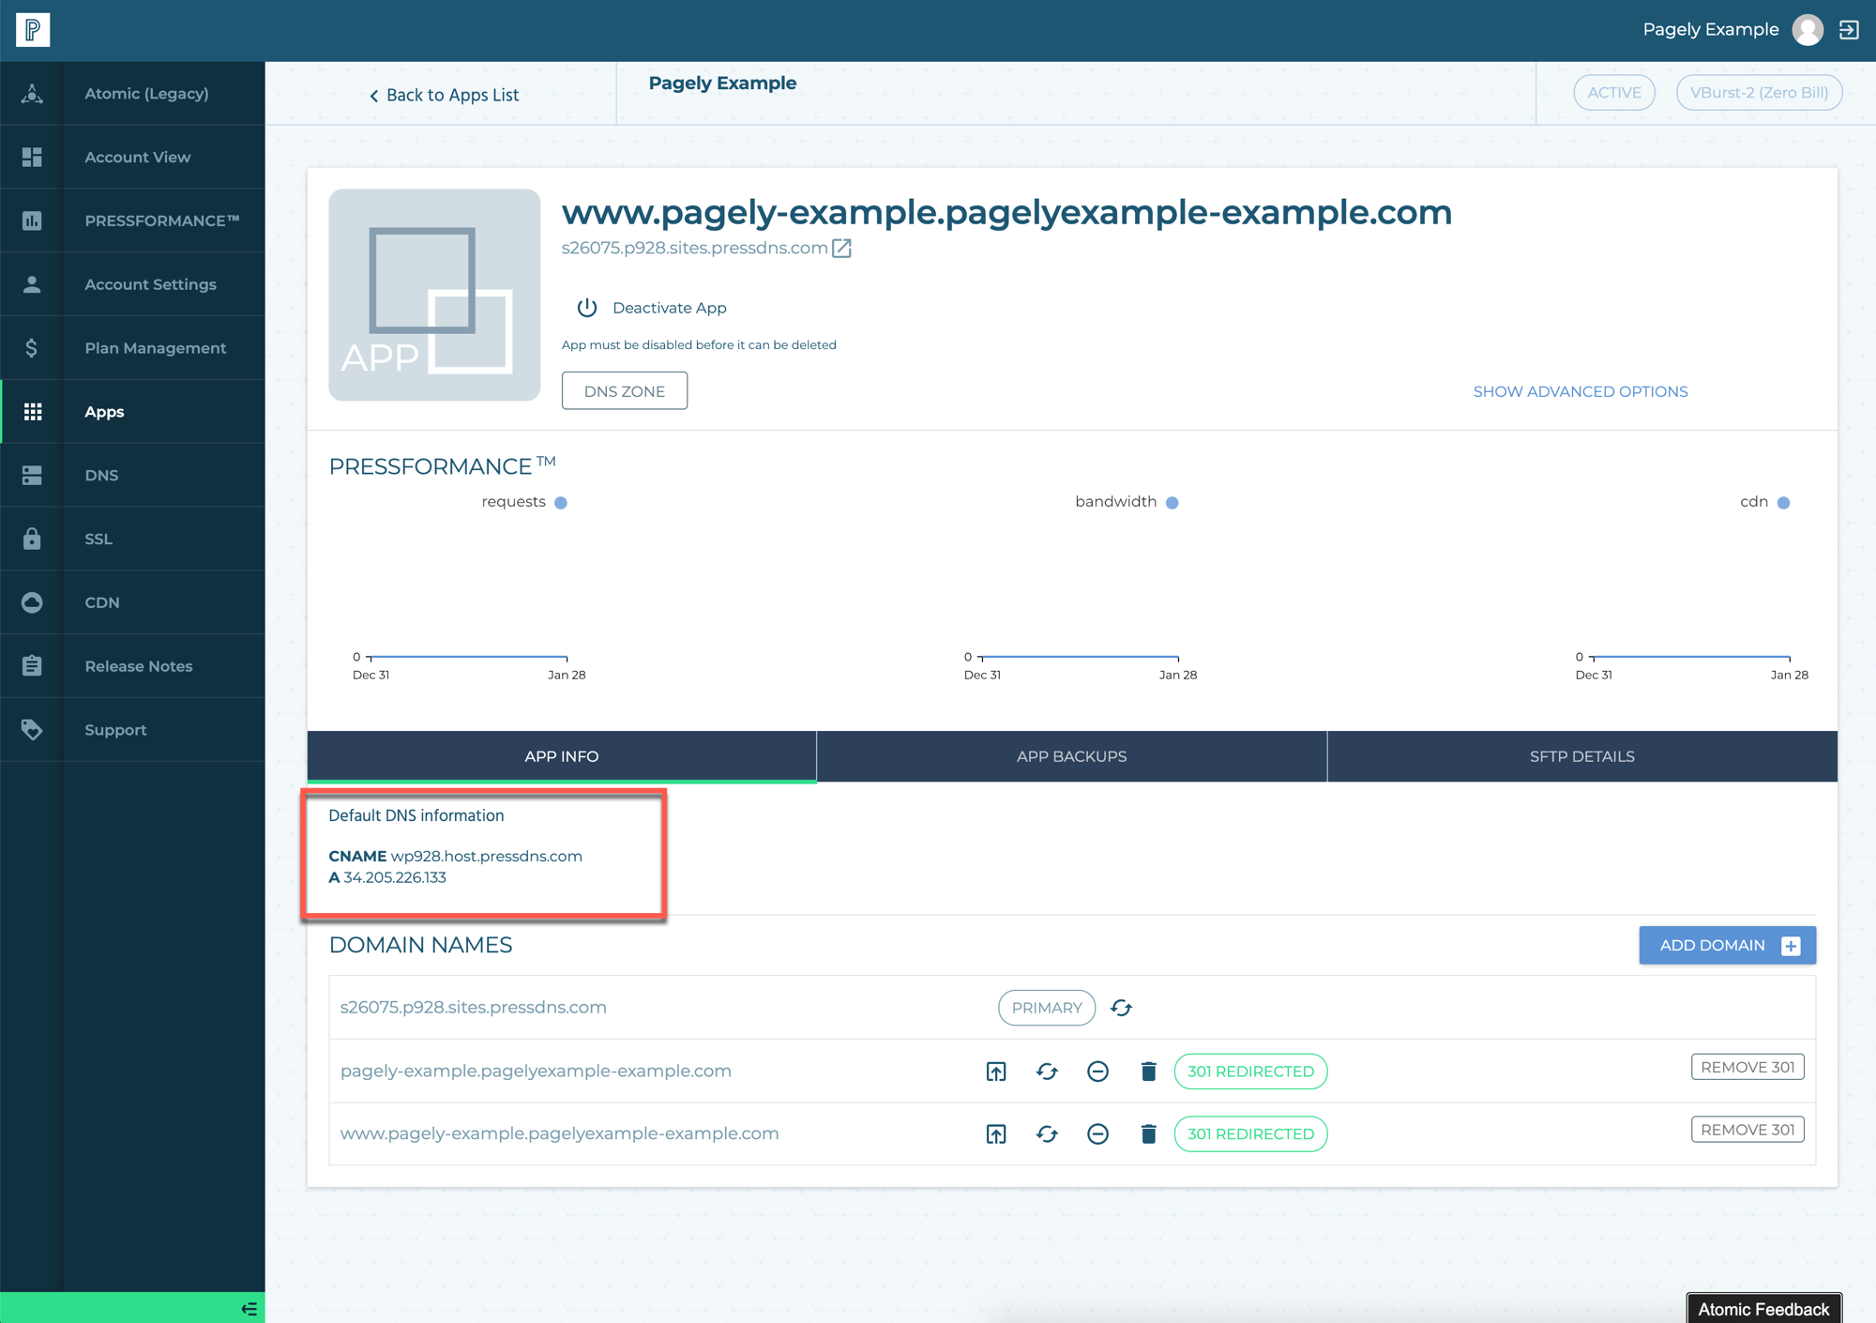Delete pagely-example.pagelyexample-example.com with trash icon
The image size is (1876, 1323).
point(1148,1072)
